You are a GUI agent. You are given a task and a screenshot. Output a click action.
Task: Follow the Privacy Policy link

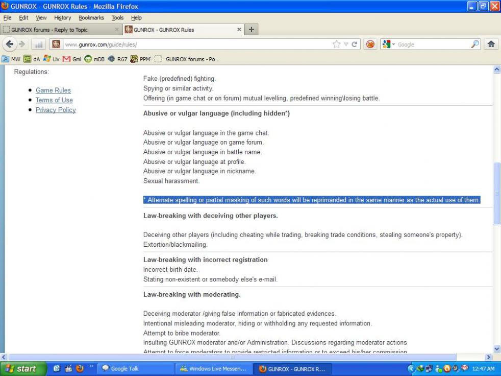tap(56, 110)
